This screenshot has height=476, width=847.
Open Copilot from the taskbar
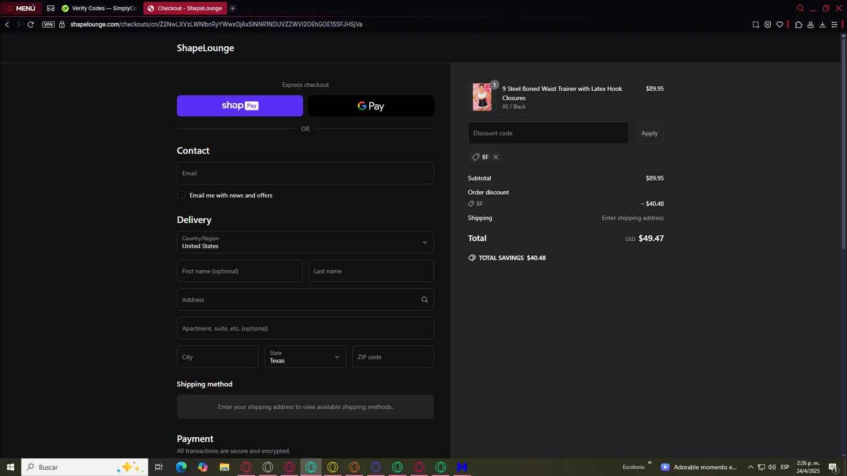coord(203,467)
